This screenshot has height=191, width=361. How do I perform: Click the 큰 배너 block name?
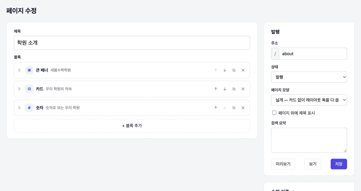[42, 70]
